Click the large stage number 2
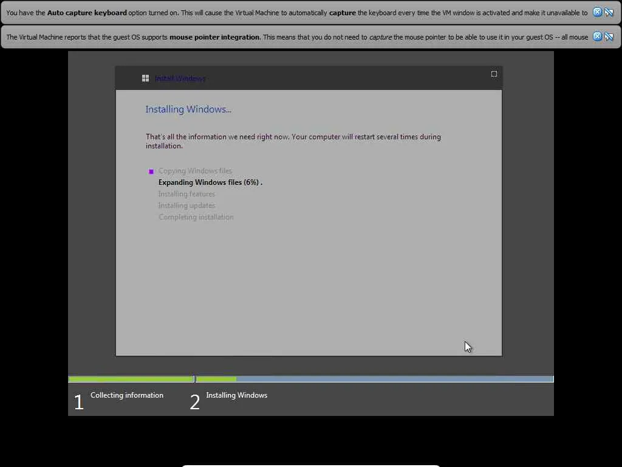Screen dimensions: 622x467 tap(195, 402)
